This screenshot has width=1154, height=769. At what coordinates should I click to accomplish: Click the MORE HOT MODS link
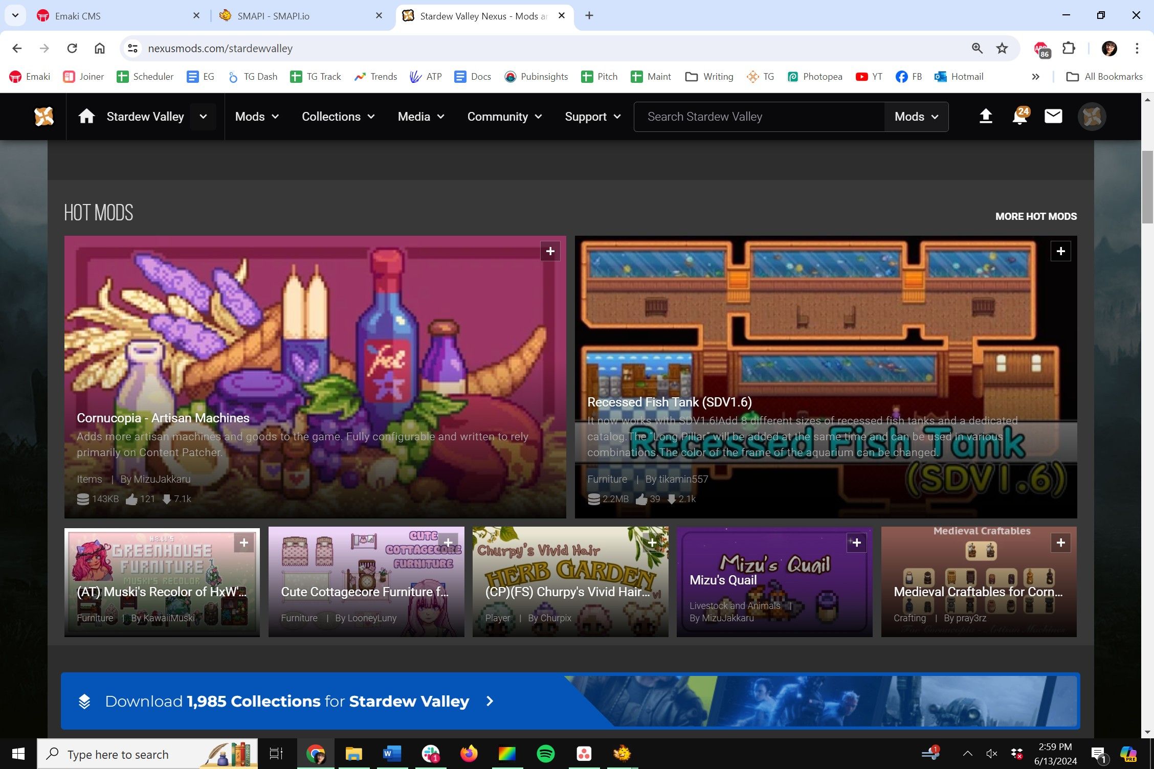point(1036,216)
